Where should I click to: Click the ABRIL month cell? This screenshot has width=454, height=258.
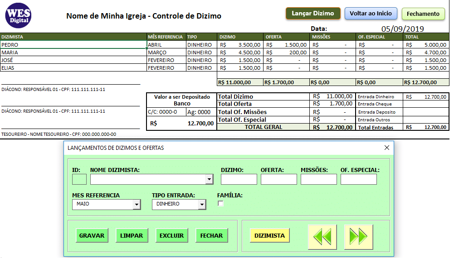coord(166,45)
